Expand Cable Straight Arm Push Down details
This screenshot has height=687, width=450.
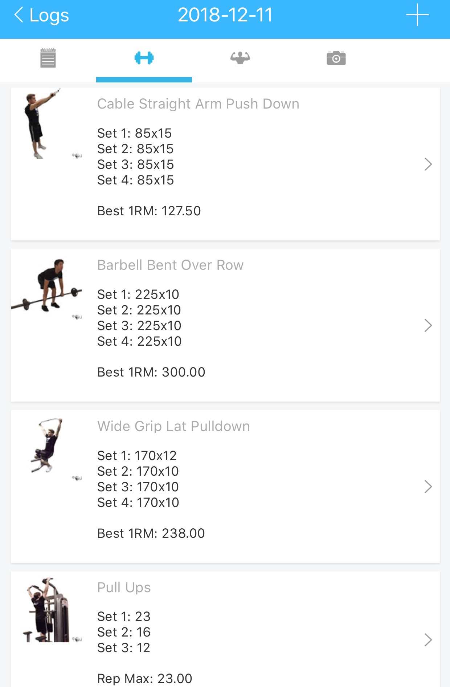pos(428,164)
